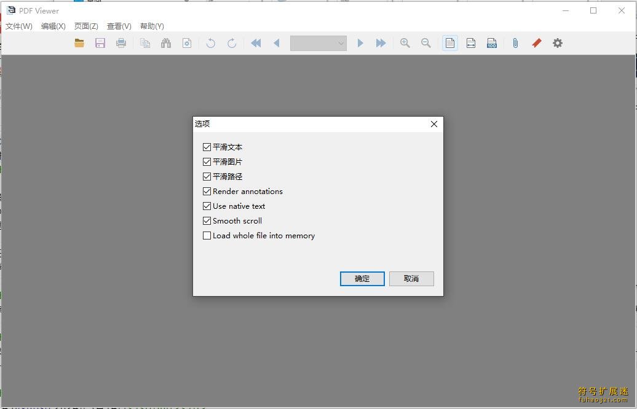The height and width of the screenshot is (409, 637).
Task: Activate the zoom in tool
Action: click(x=405, y=43)
